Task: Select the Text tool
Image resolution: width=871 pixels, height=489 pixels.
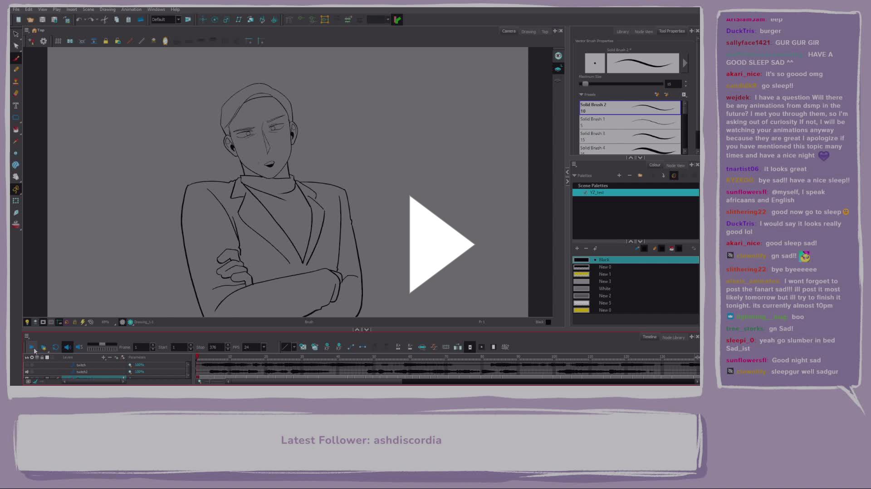Action: click(16, 105)
